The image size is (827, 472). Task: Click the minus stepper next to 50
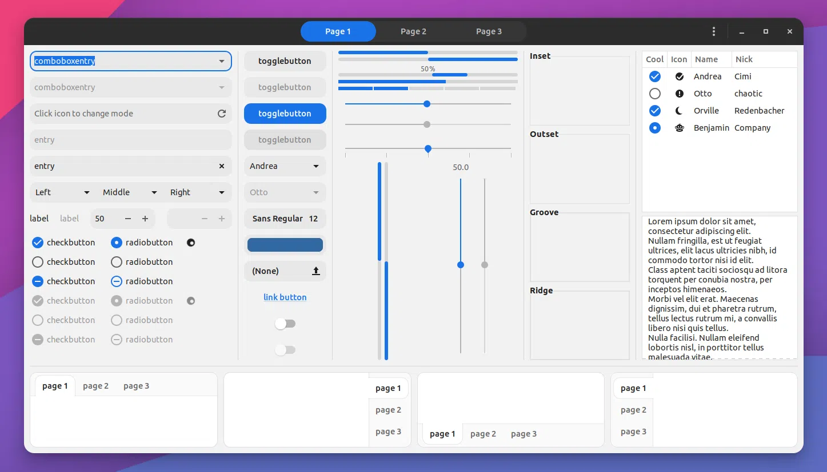pos(128,219)
